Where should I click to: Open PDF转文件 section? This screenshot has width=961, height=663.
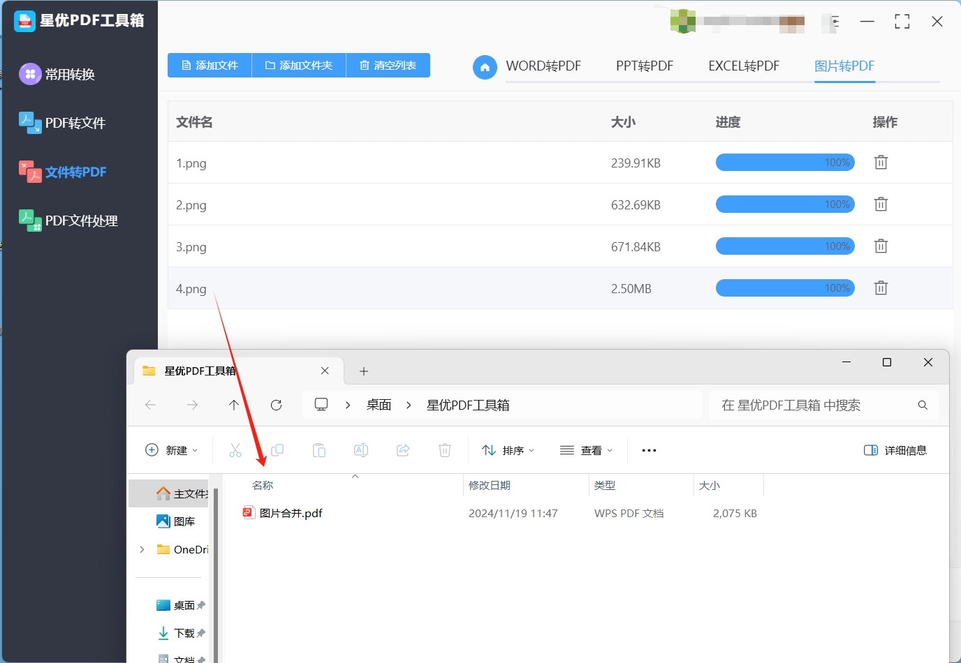(62, 123)
